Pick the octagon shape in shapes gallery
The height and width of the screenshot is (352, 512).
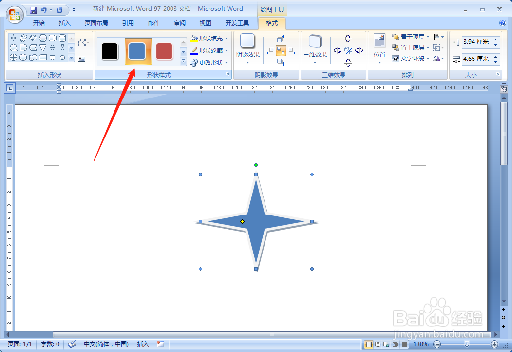tap(43, 38)
